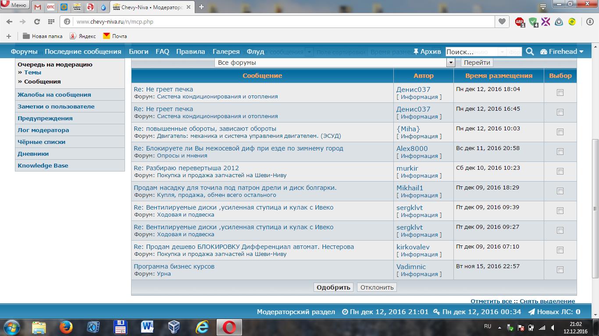Click the 'Отметить все' link
Screen dimensions: 599x336
coord(491,301)
